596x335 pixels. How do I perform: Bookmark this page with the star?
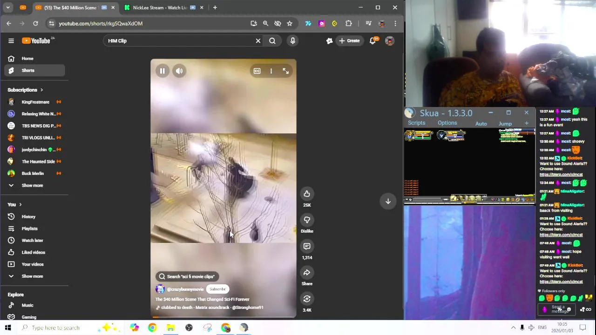(x=290, y=23)
